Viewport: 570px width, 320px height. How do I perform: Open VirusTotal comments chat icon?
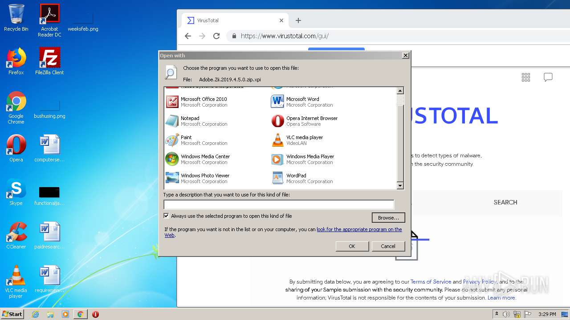pyautogui.click(x=548, y=77)
